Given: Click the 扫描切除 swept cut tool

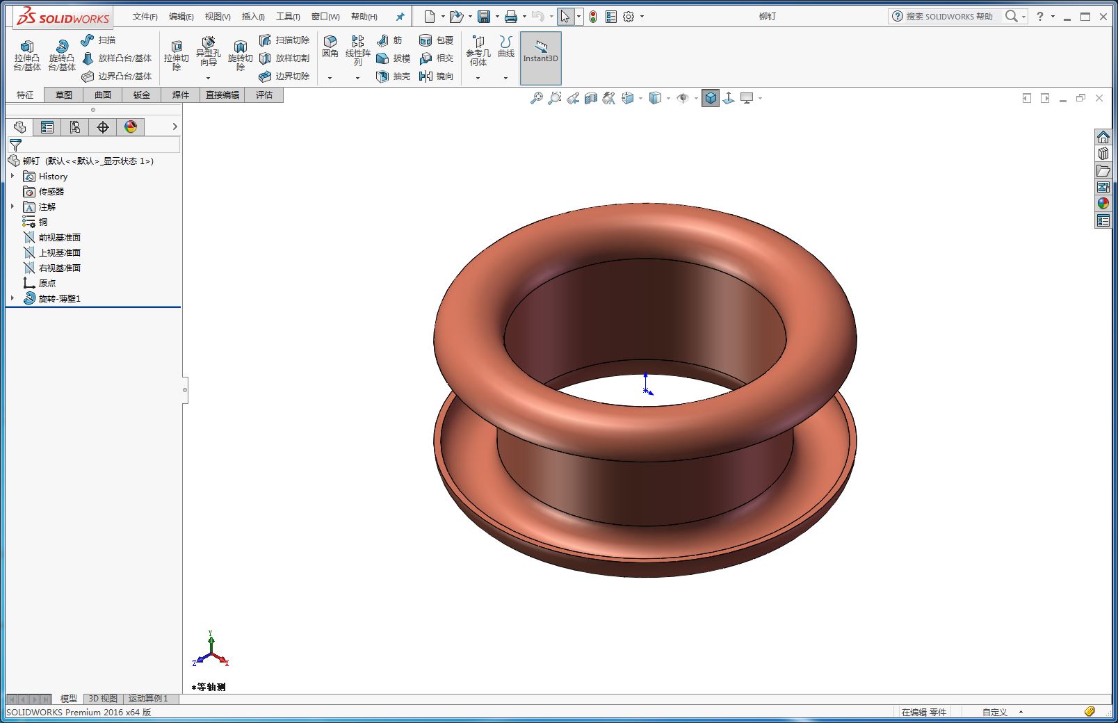Looking at the screenshot, I should tap(284, 40).
